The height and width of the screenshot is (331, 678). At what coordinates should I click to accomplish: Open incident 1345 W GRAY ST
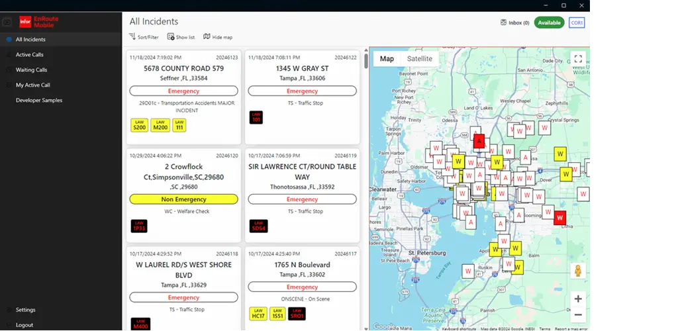click(x=302, y=68)
